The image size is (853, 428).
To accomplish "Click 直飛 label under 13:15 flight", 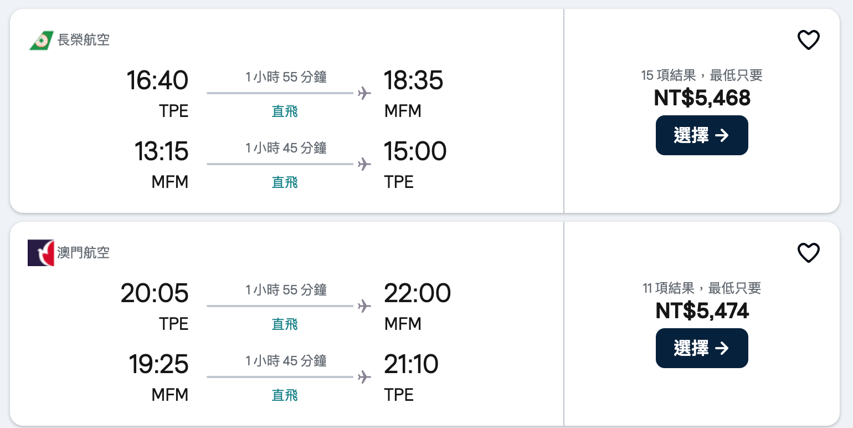I will coord(285,182).
